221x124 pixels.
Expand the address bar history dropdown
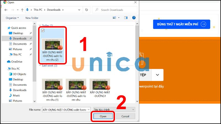pyautogui.click(x=79, y=10)
